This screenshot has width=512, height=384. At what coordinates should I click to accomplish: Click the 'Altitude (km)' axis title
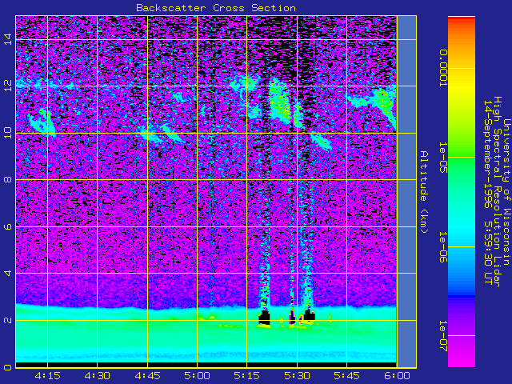coord(424,192)
